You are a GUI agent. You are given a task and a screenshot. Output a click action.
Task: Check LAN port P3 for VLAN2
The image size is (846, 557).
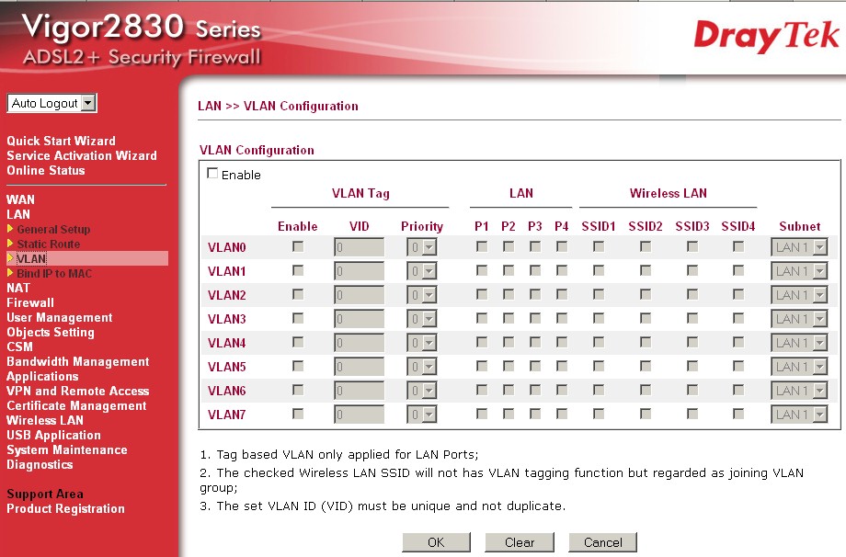tap(535, 294)
